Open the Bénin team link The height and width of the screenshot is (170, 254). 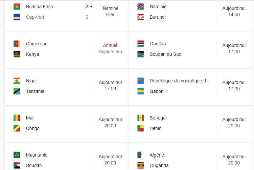click(155, 128)
